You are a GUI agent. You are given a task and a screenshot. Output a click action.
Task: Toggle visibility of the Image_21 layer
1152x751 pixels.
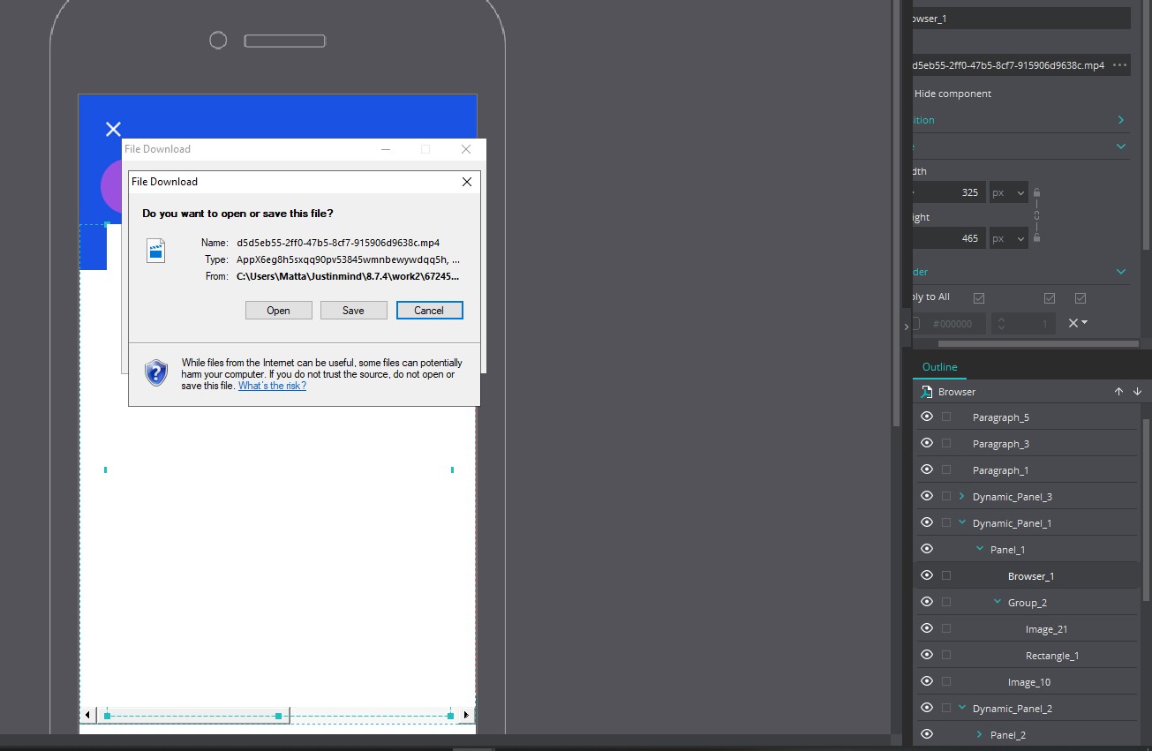tap(927, 628)
